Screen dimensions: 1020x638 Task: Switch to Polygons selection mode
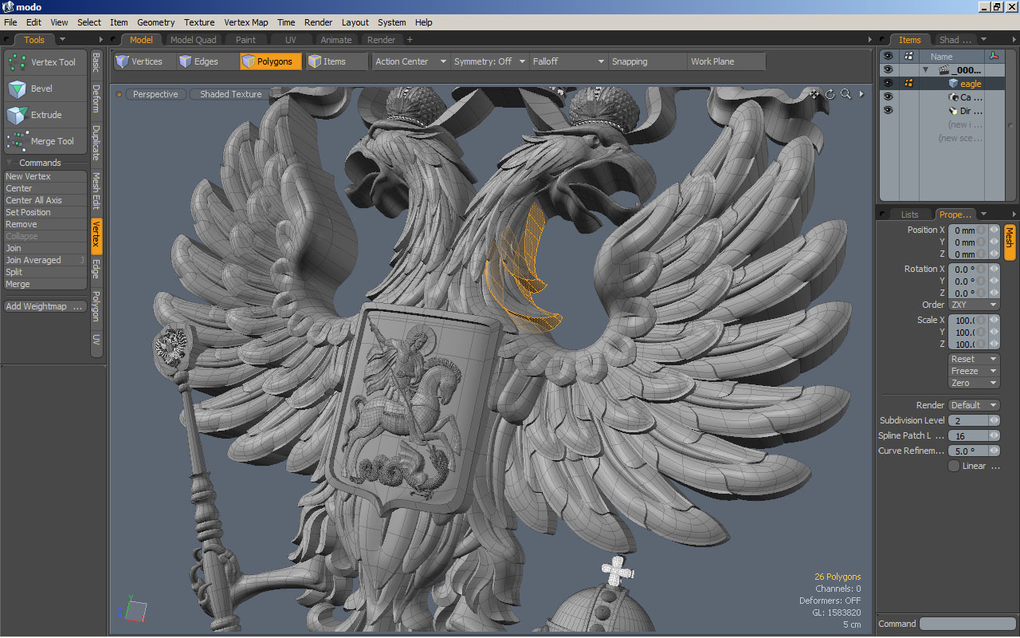[x=271, y=61]
